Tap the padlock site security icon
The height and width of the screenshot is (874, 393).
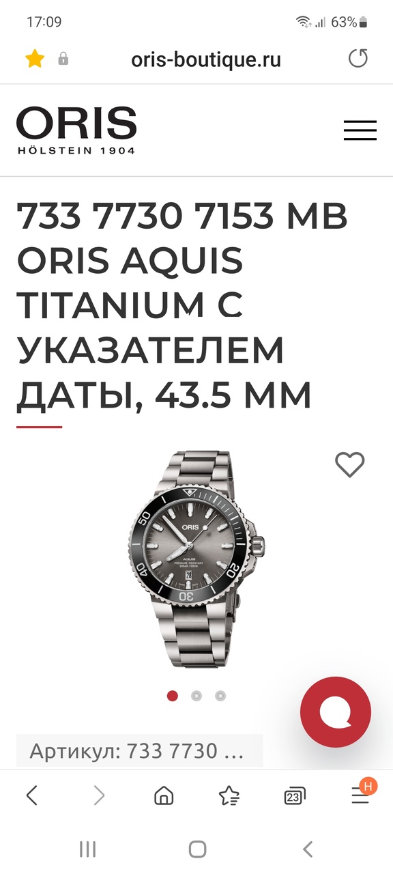point(63,59)
